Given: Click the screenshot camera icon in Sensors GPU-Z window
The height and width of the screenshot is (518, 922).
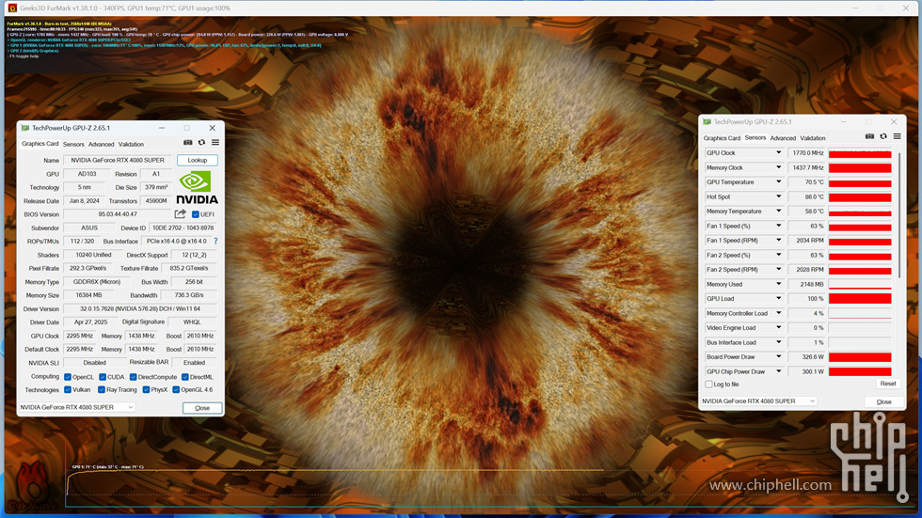Looking at the screenshot, I should pos(869,136).
